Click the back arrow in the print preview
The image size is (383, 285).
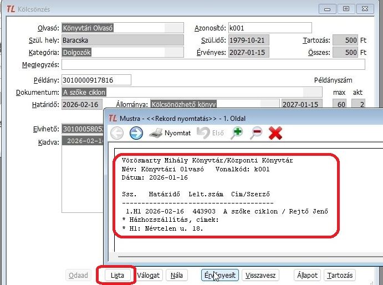(x=117, y=133)
